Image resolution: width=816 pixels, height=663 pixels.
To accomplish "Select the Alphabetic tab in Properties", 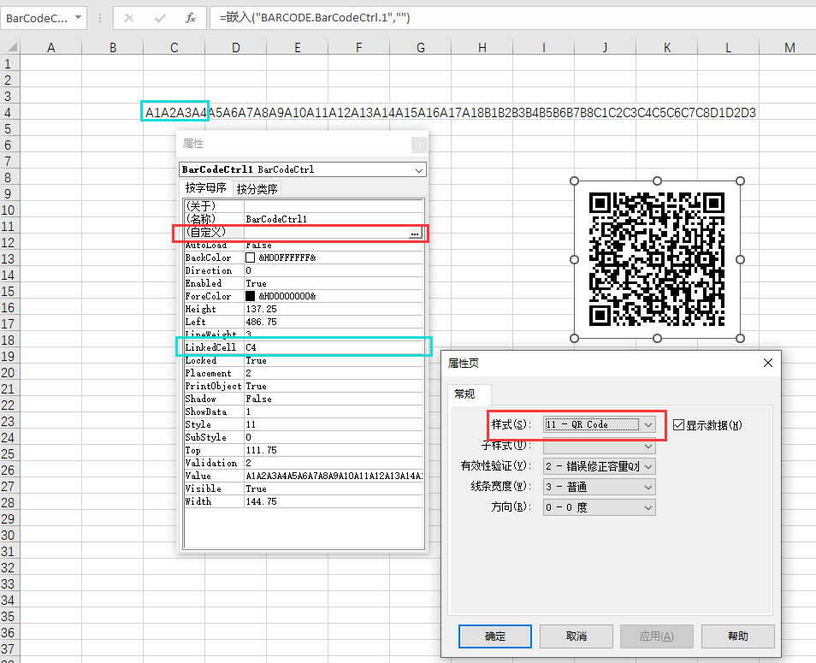I will (205, 188).
